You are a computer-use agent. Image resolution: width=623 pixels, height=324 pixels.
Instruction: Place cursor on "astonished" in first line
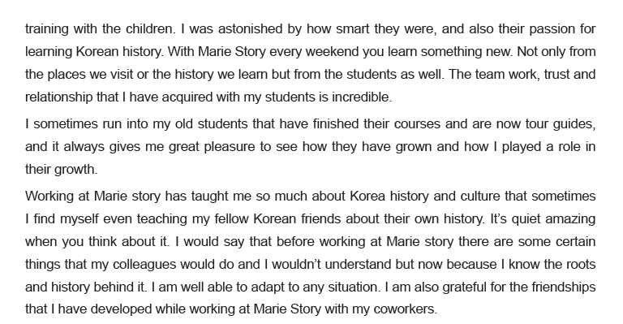pos(251,29)
